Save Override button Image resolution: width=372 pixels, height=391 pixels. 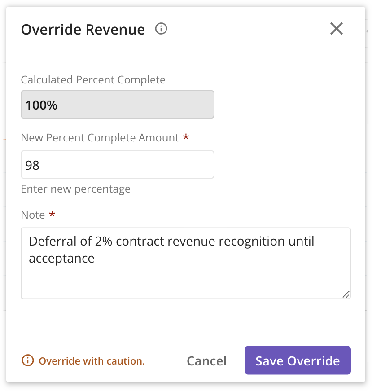[x=298, y=360]
